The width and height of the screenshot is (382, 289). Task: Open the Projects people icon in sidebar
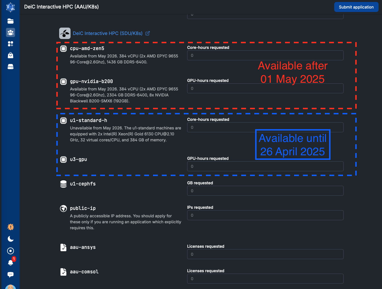11,32
